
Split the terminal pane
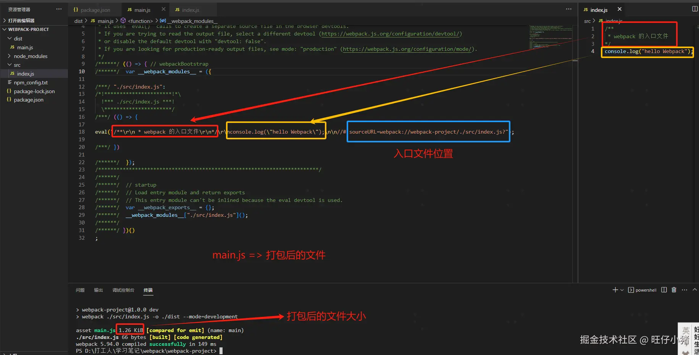[x=664, y=290]
